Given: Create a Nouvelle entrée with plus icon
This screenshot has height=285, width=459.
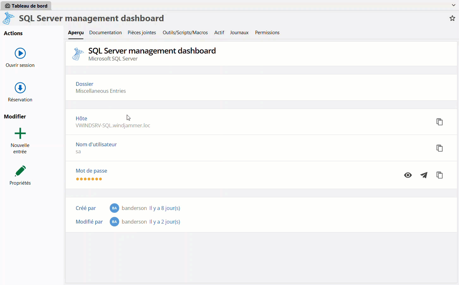Looking at the screenshot, I should pyautogui.click(x=20, y=133).
